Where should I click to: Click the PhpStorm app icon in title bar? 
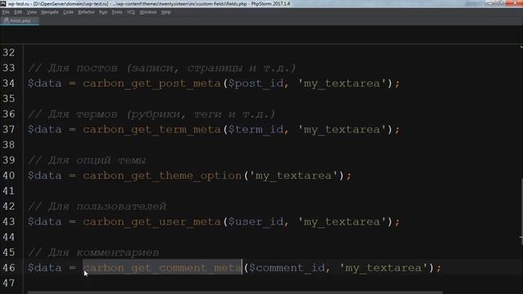click(x=3, y=3)
